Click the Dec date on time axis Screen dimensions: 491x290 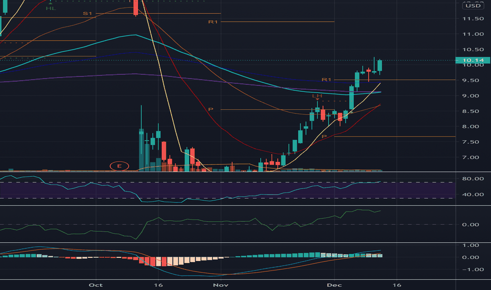coord(334,285)
